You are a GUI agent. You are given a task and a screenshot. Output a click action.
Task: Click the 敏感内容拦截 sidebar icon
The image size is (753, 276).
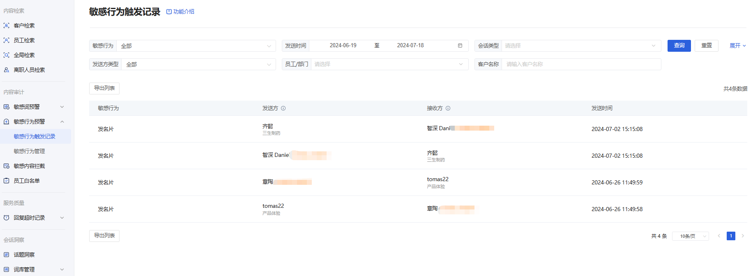coord(7,166)
